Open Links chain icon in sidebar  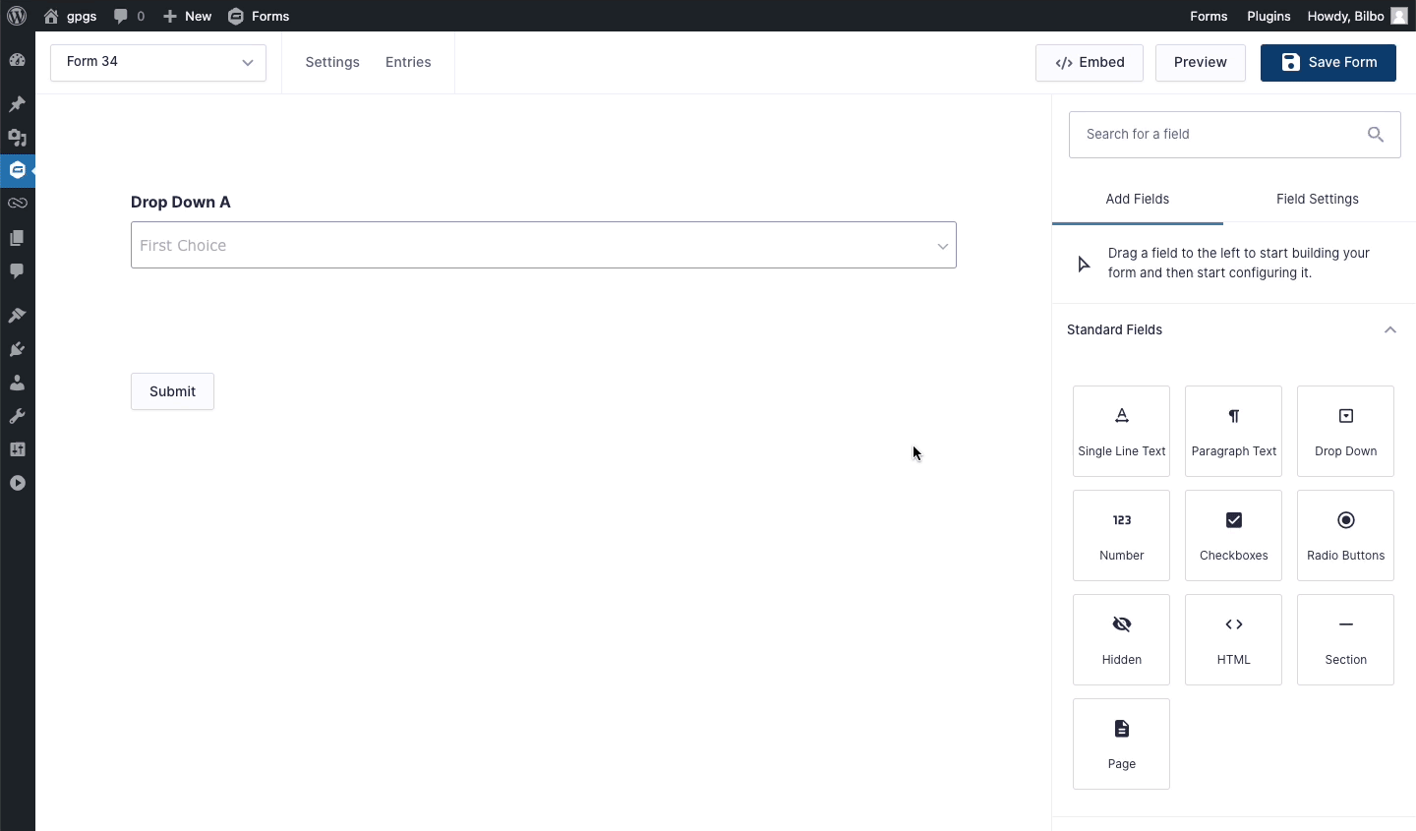[x=17, y=204]
